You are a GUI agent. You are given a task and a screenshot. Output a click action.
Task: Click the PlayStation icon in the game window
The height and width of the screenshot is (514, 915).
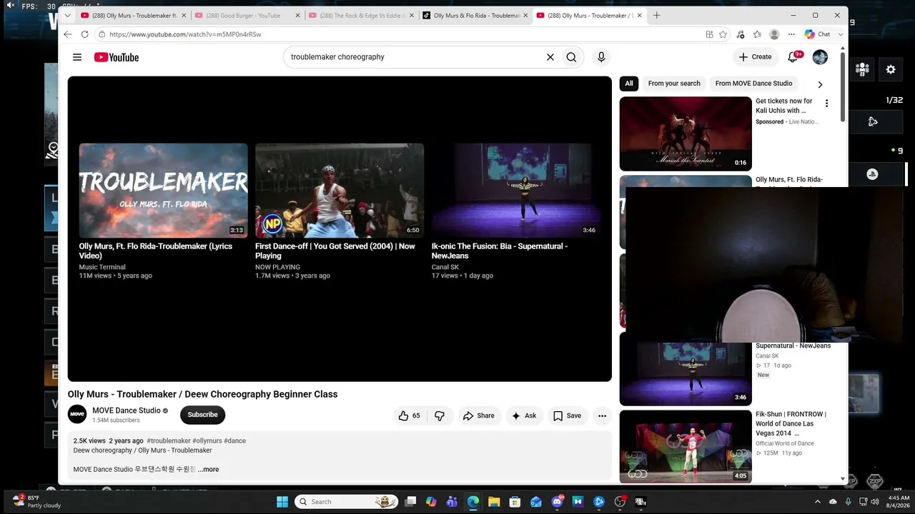(x=872, y=174)
